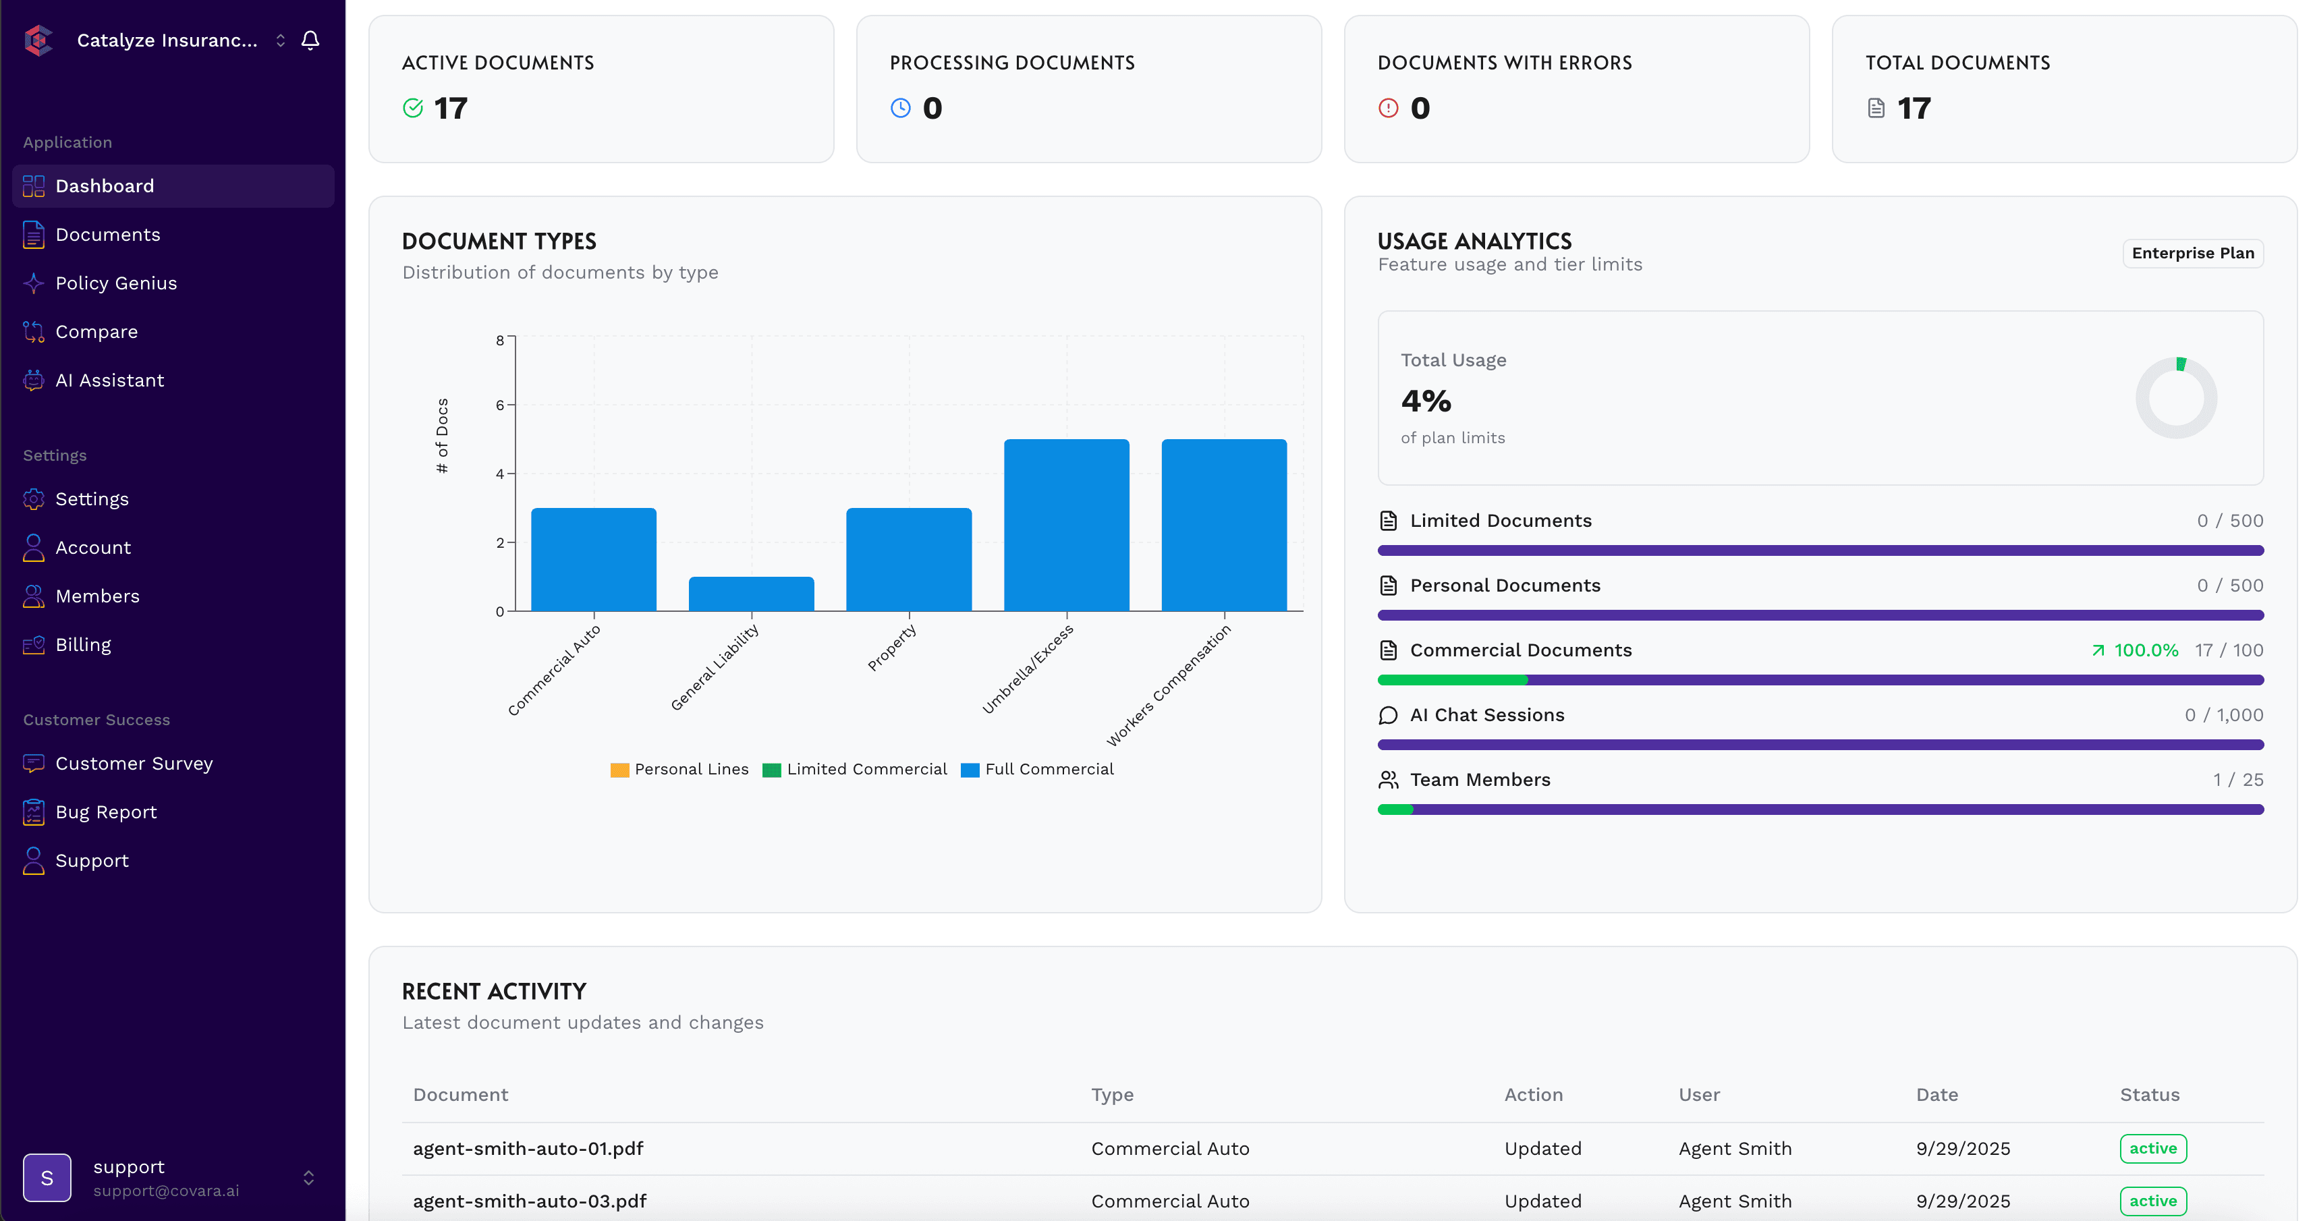Click the Members people icon
2313x1221 pixels.
click(x=33, y=596)
